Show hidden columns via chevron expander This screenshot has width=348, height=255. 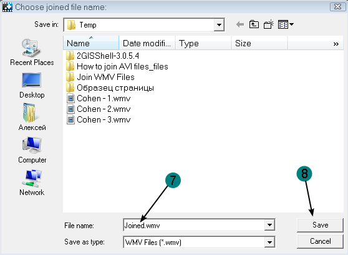pyautogui.click(x=336, y=44)
